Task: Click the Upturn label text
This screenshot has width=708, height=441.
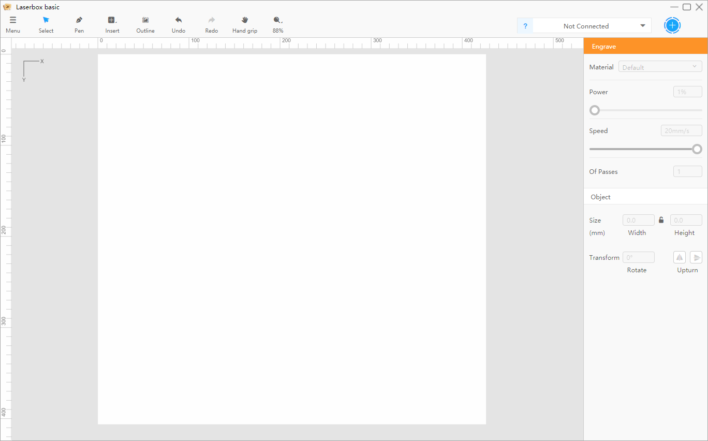Action: pos(687,270)
